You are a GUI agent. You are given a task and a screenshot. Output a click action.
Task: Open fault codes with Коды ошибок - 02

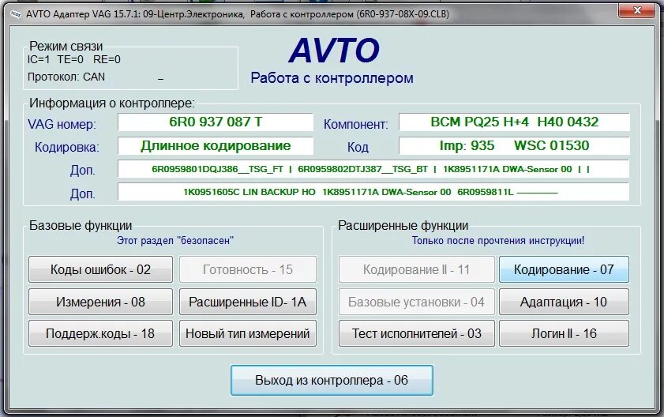[100, 269]
